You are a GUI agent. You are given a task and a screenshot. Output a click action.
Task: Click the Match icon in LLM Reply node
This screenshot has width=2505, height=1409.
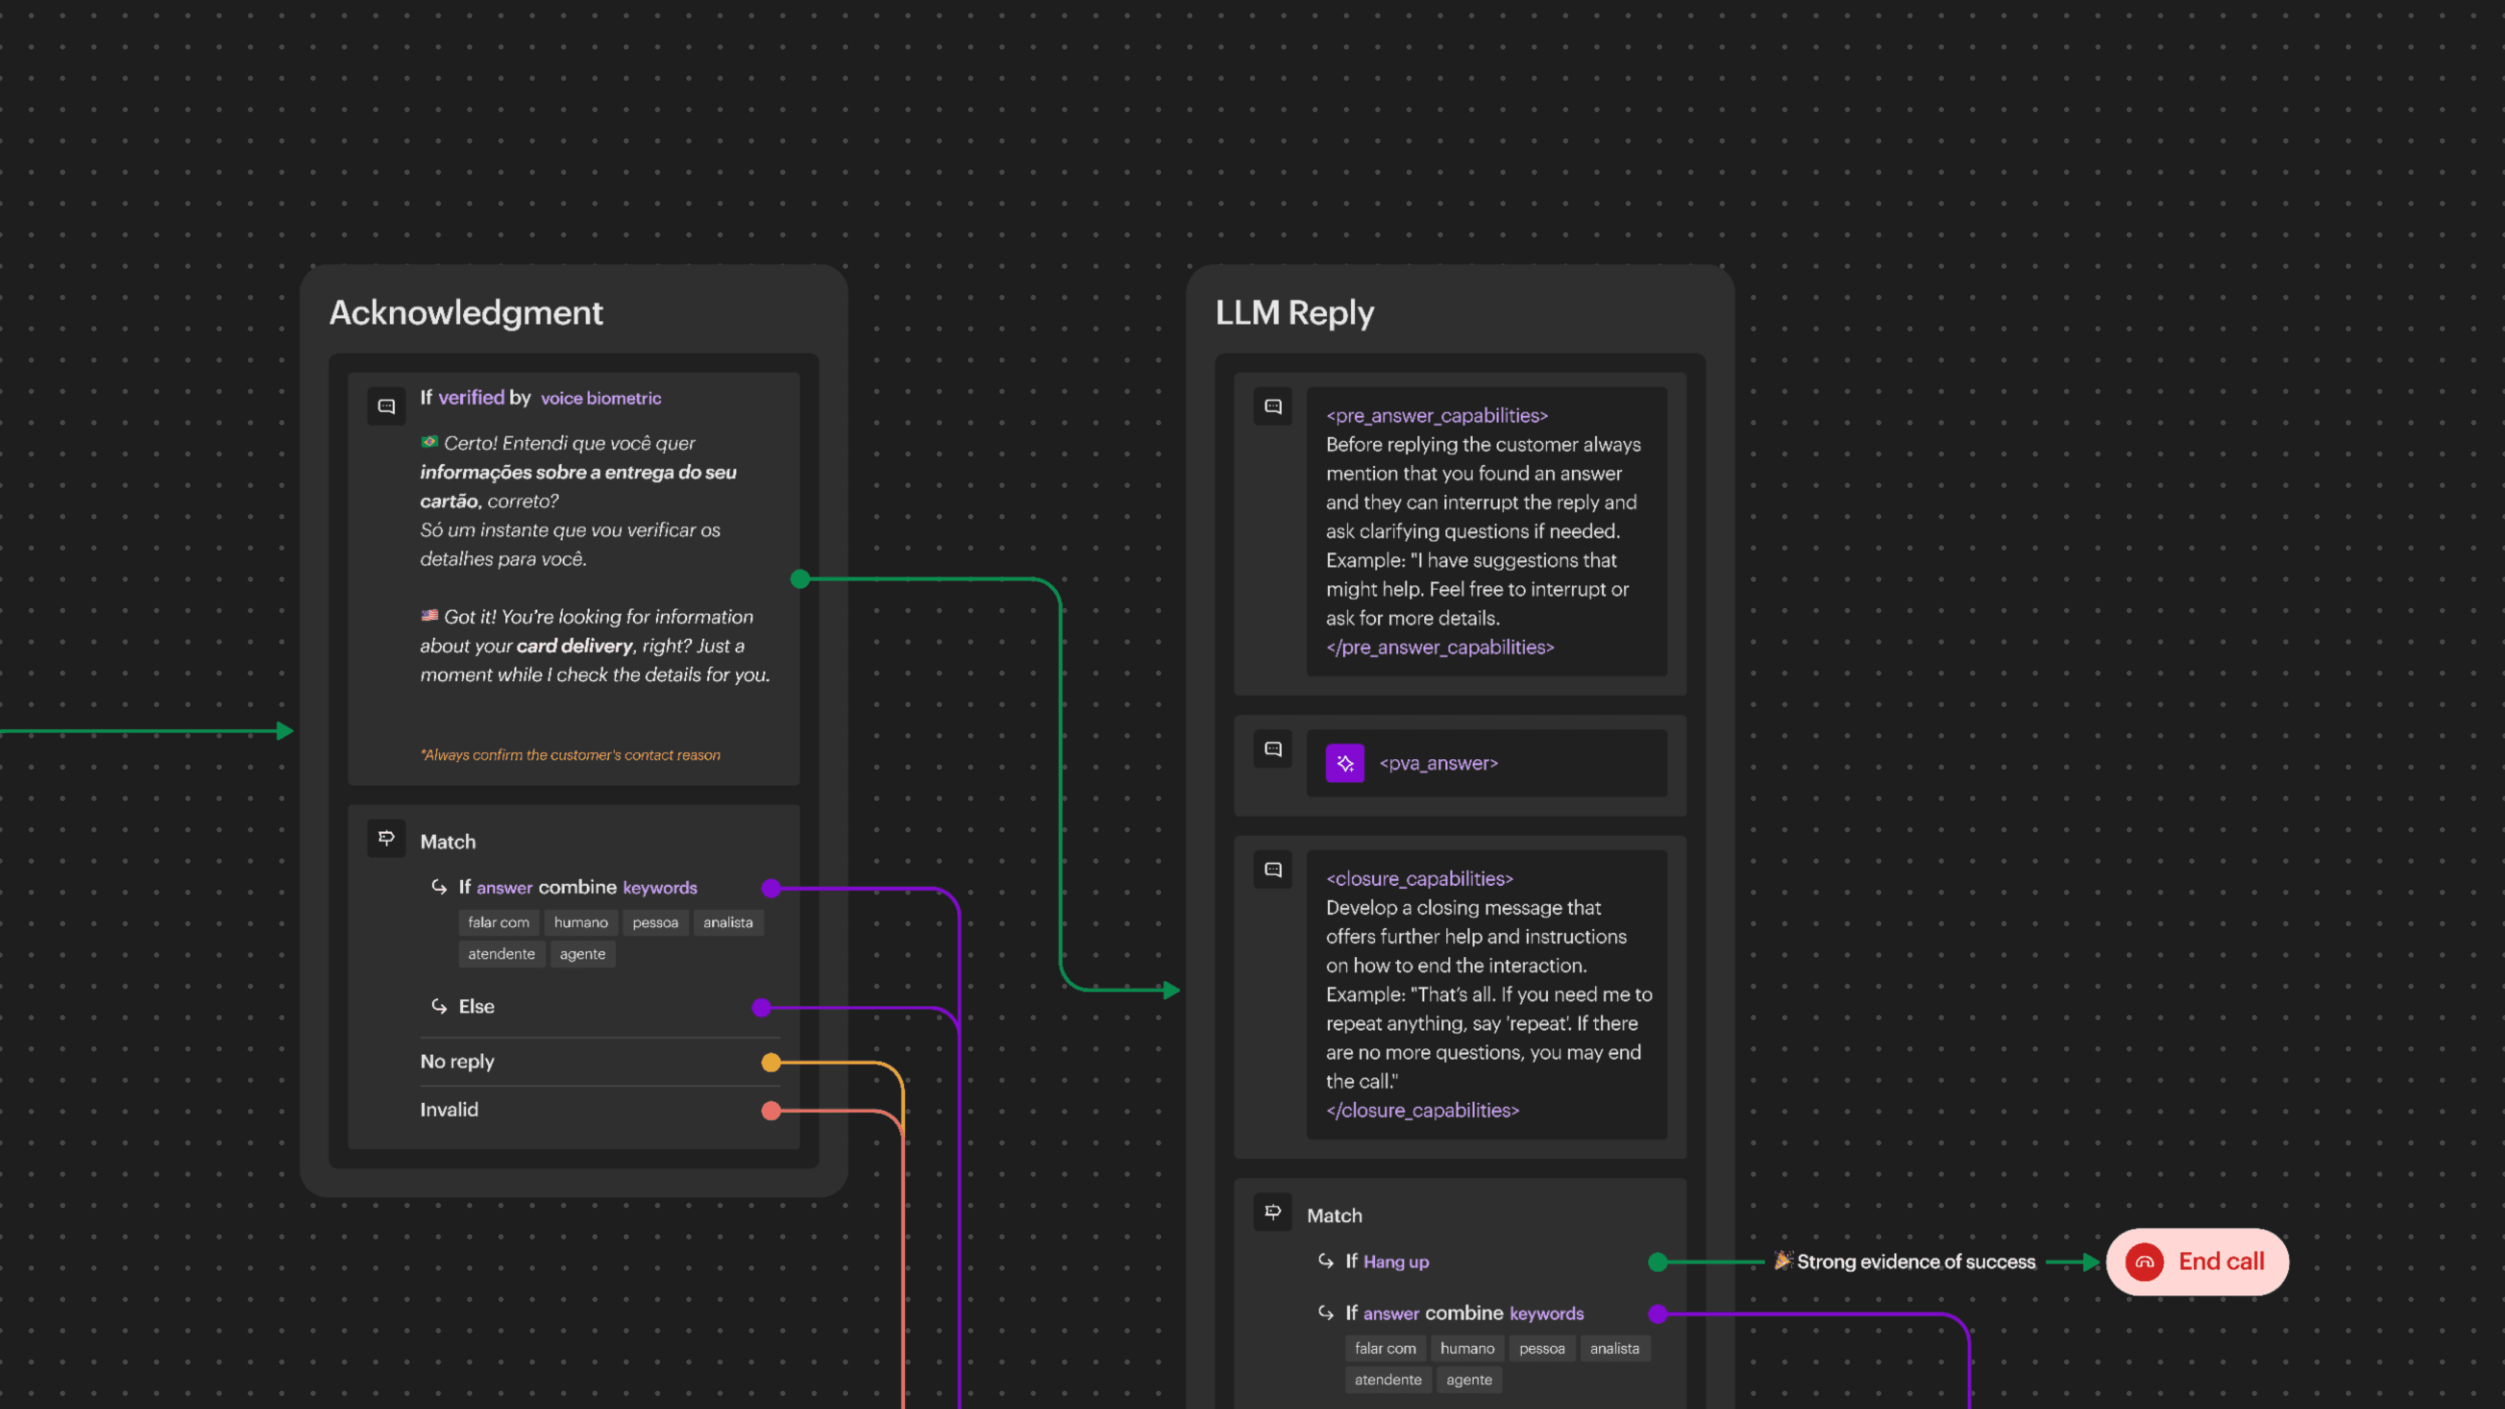point(1272,1212)
